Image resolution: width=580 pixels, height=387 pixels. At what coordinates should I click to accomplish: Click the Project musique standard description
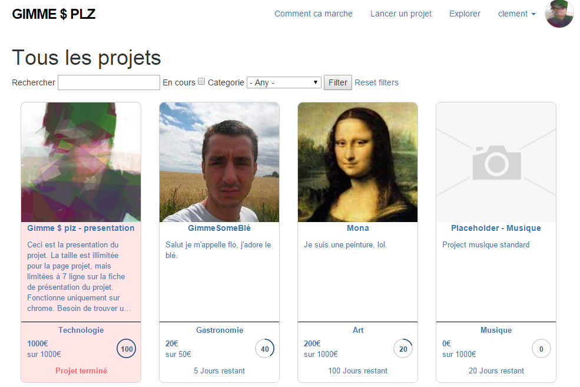[486, 244]
